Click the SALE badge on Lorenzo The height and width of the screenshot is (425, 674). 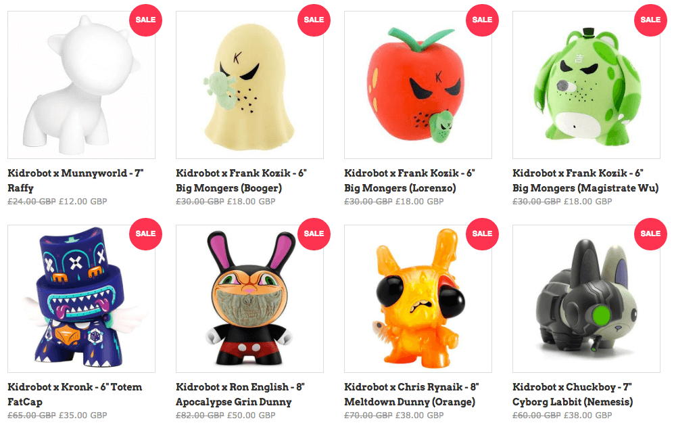click(482, 20)
